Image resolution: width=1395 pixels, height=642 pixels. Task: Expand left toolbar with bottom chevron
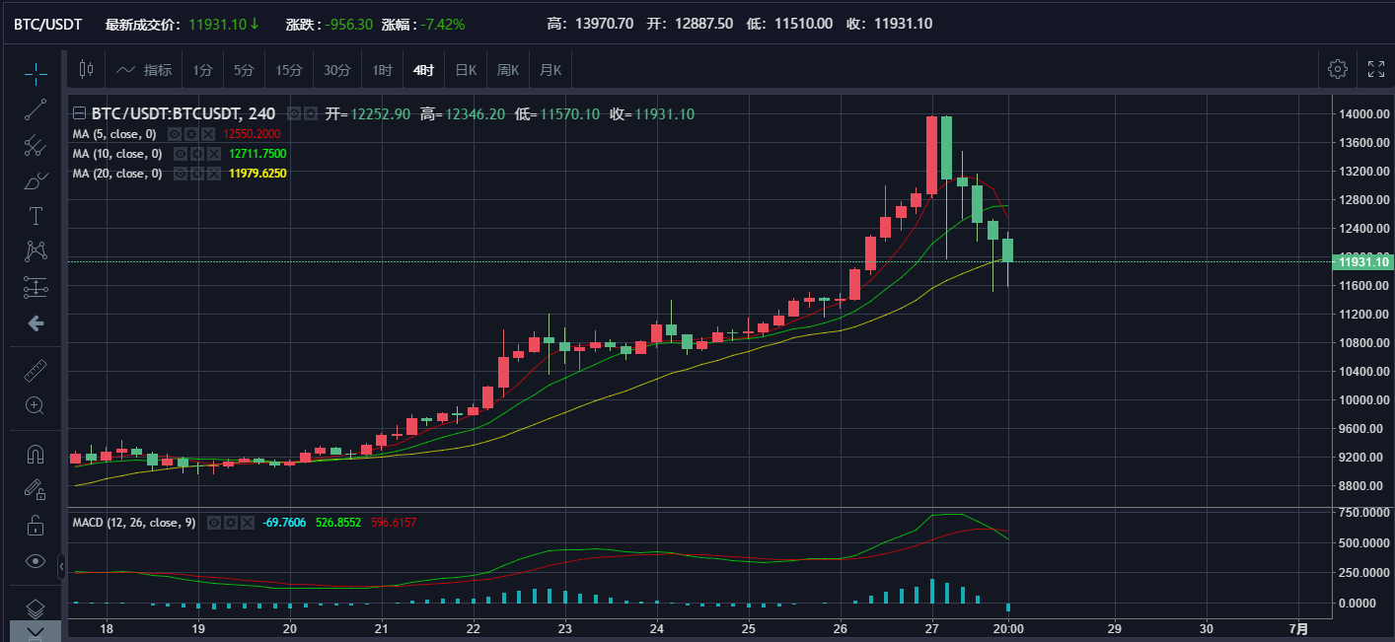click(x=36, y=631)
